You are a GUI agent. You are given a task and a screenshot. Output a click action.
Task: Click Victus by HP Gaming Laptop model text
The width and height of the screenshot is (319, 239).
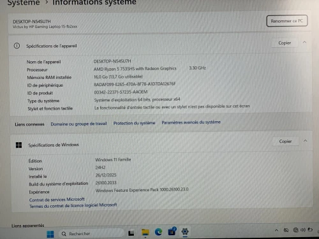point(45,27)
